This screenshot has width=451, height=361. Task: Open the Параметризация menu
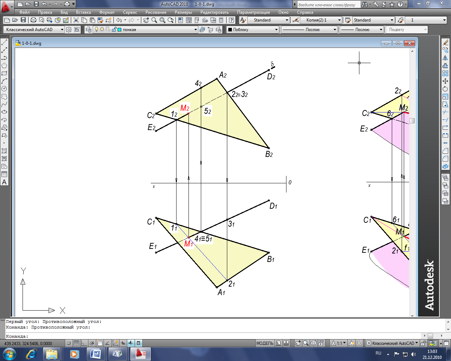[x=253, y=12]
